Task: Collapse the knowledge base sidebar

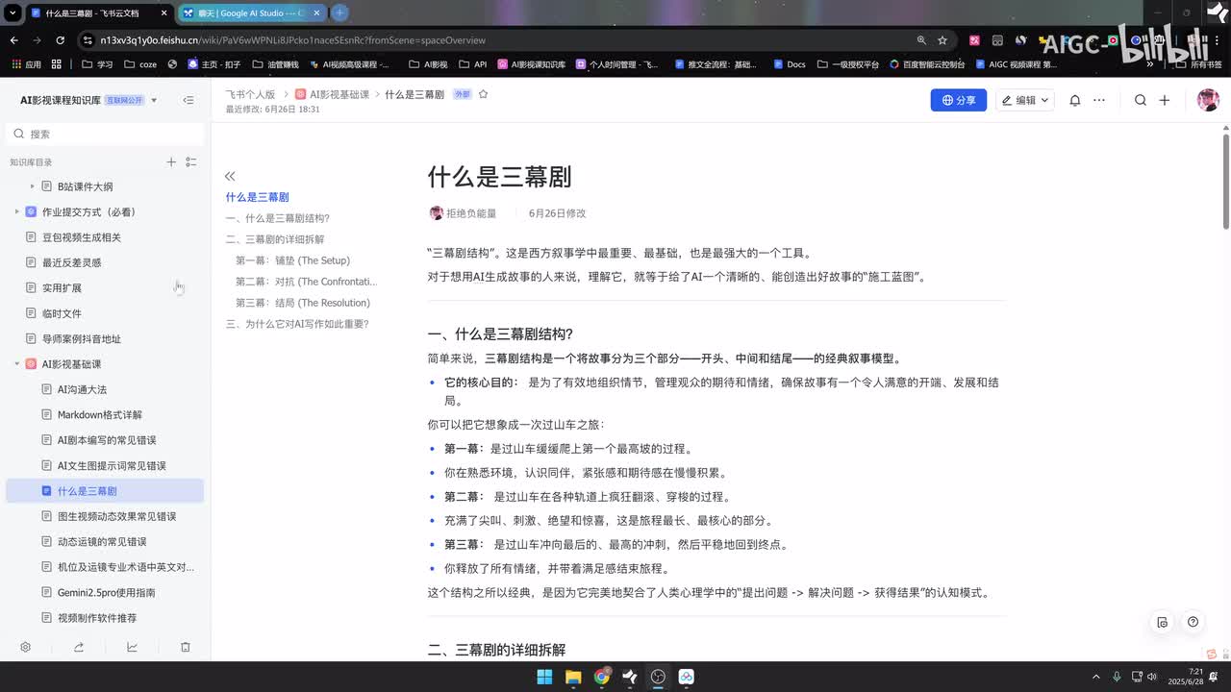Action: pyautogui.click(x=188, y=100)
